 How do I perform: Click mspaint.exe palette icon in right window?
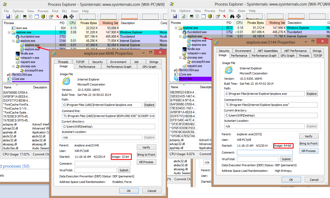185,66
